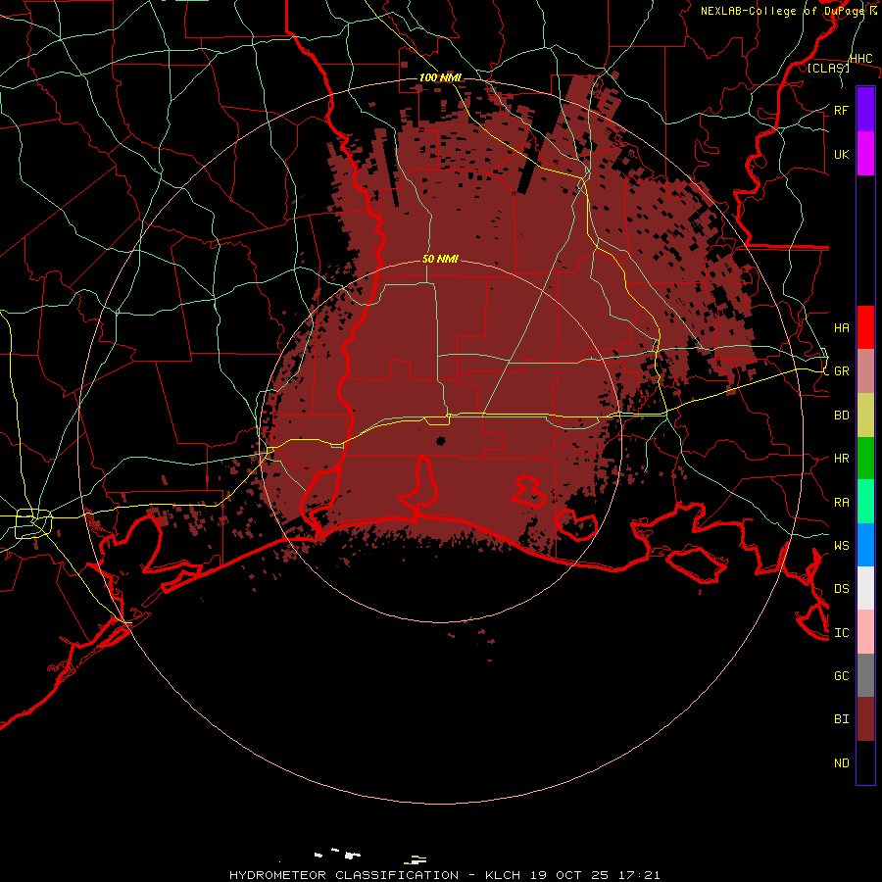The height and width of the screenshot is (882, 882).
Task: Click the 100 NMI range ring label
Action: (440, 77)
